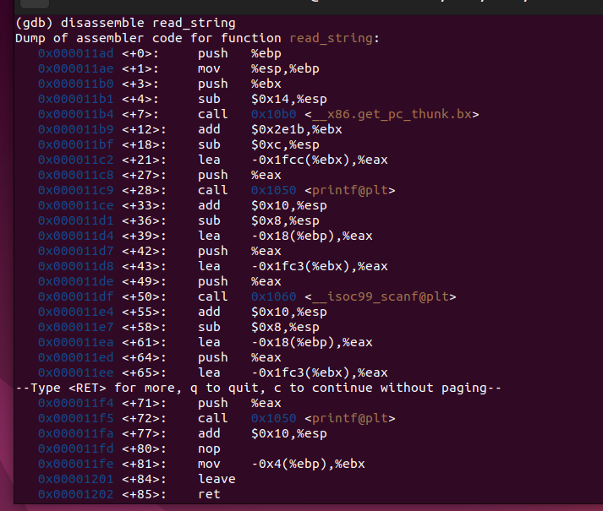Click the 'nop' instruction
Viewport: 603px width, 511px height.
click(209, 448)
